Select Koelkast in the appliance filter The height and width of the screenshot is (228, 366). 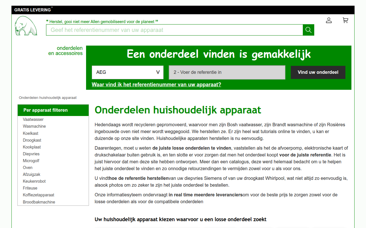31,133
